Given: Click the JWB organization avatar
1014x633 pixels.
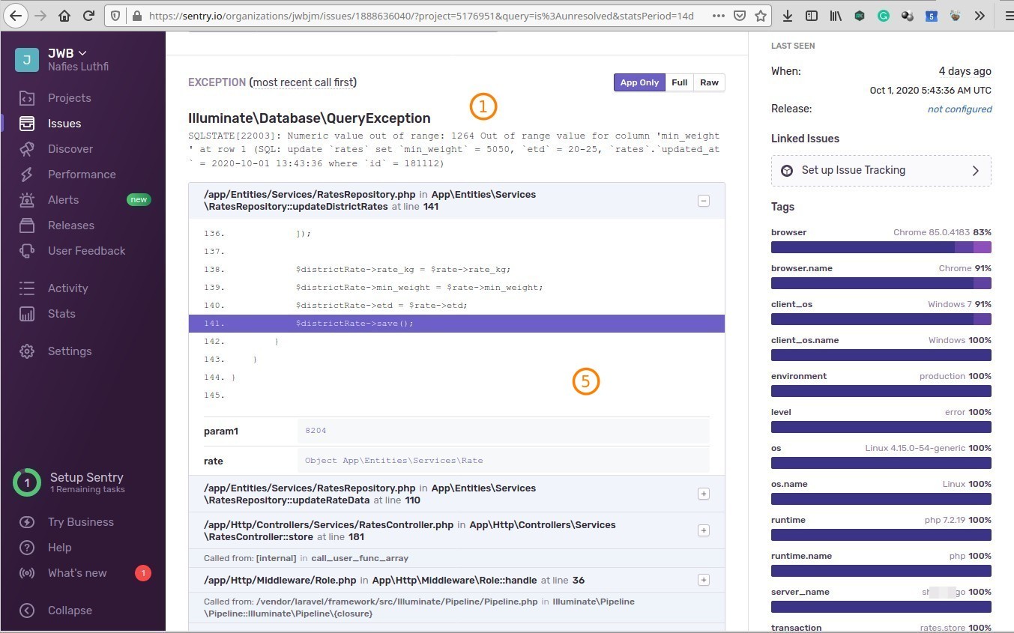Looking at the screenshot, I should pos(27,60).
